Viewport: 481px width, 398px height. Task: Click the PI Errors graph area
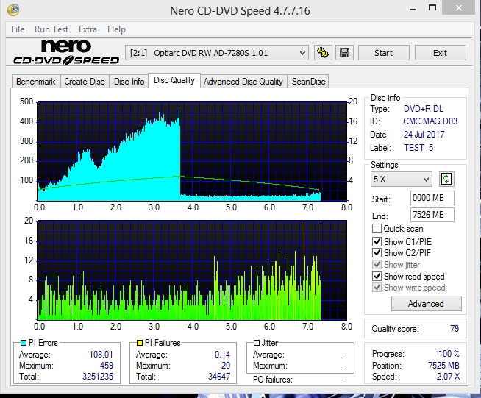click(x=192, y=151)
